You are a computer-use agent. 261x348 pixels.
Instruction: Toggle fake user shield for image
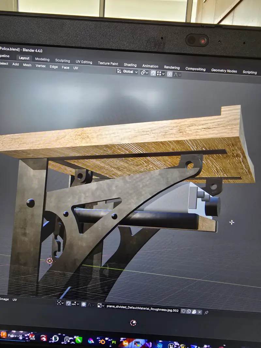183,311
